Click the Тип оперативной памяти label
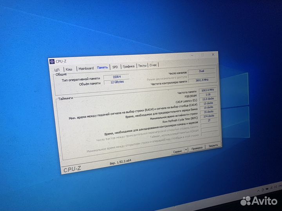 (x=81, y=79)
